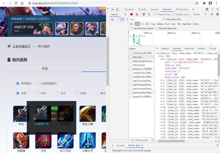220x153 pixels.
Task: Switch to the Console tab in DevTools
Action: (x=142, y=9)
